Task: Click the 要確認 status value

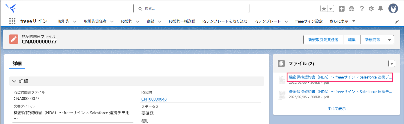Action: coord(148,113)
